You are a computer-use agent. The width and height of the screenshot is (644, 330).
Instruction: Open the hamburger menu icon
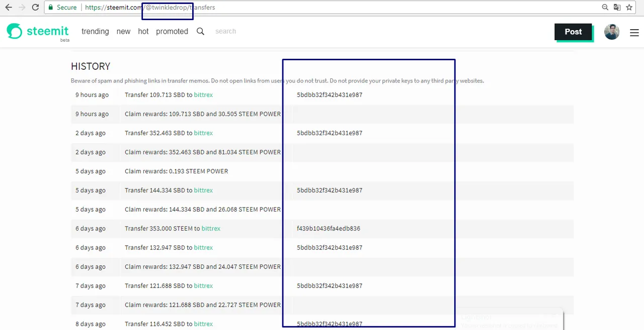[634, 33]
